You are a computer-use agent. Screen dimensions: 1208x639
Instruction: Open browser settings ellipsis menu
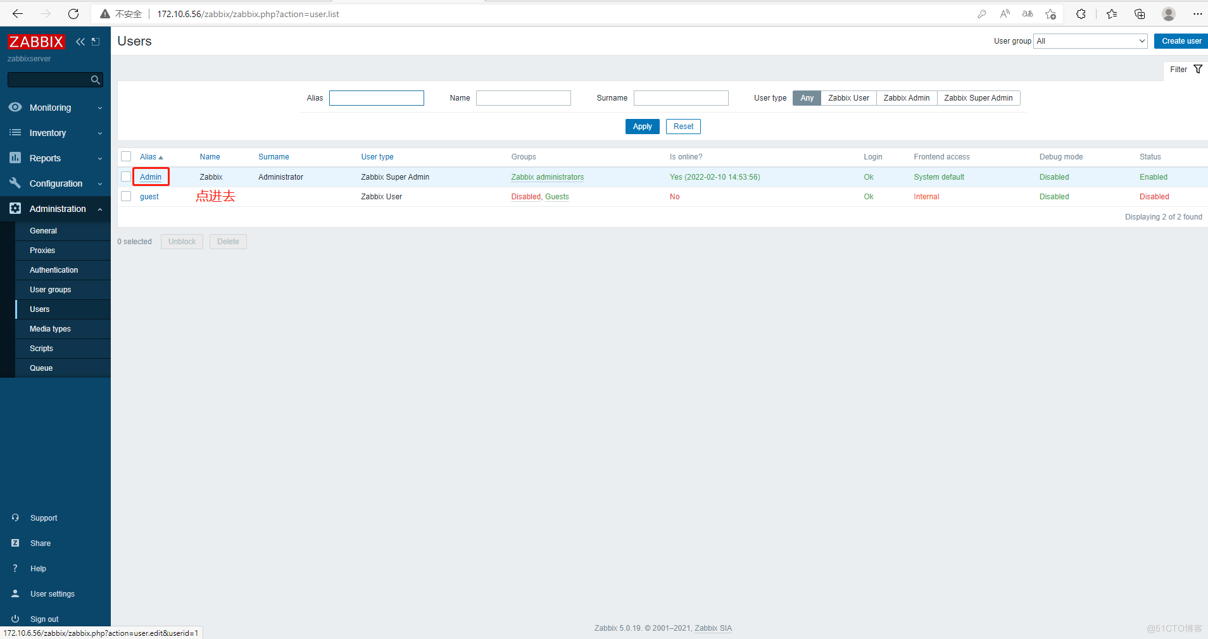[x=1197, y=14]
